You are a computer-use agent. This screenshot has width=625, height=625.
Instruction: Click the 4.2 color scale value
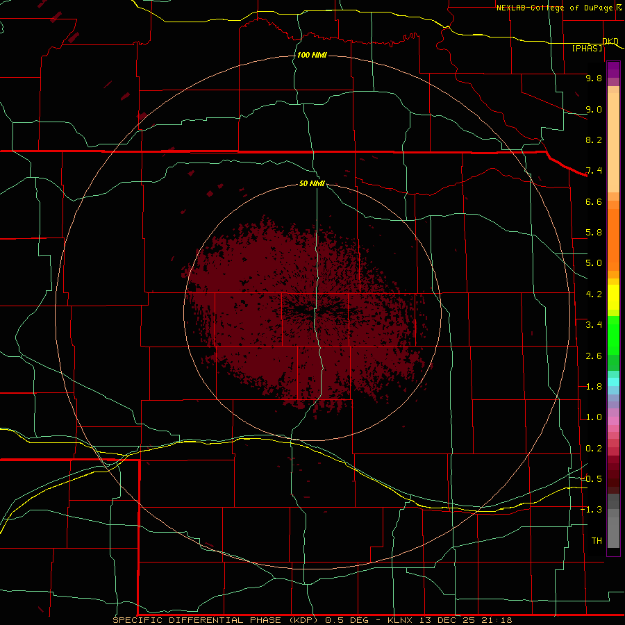(594, 294)
